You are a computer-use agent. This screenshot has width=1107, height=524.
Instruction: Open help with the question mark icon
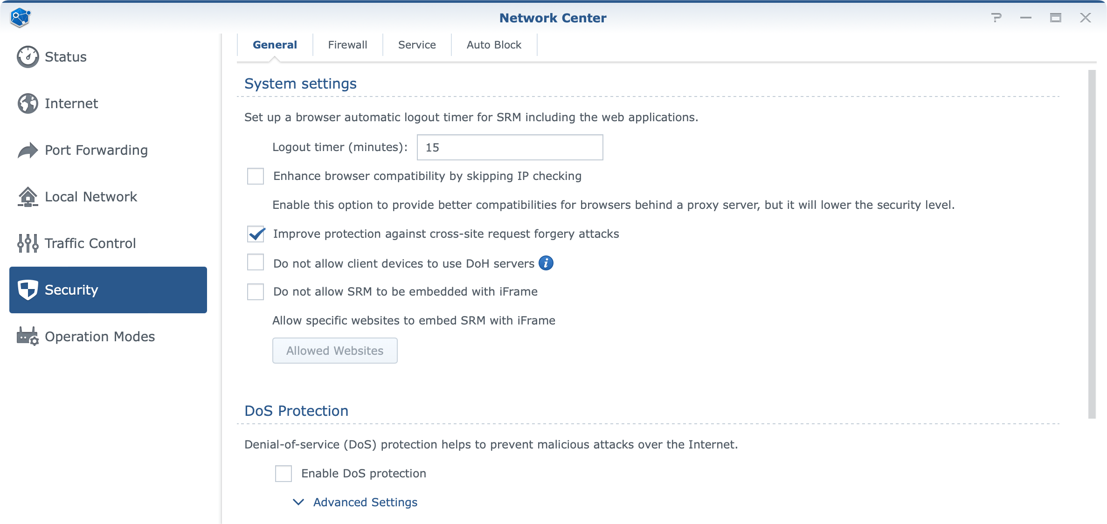tap(996, 18)
